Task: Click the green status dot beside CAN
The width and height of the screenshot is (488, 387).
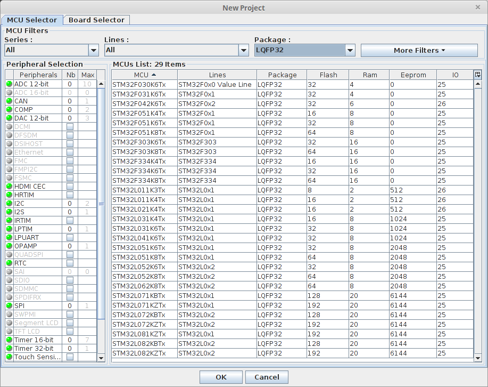Action: pos(10,101)
